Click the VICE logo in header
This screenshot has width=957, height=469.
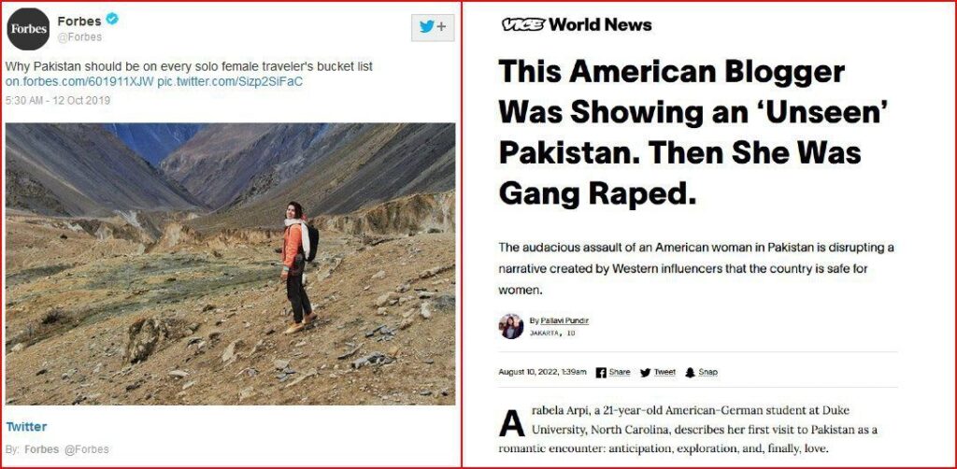coord(523,24)
